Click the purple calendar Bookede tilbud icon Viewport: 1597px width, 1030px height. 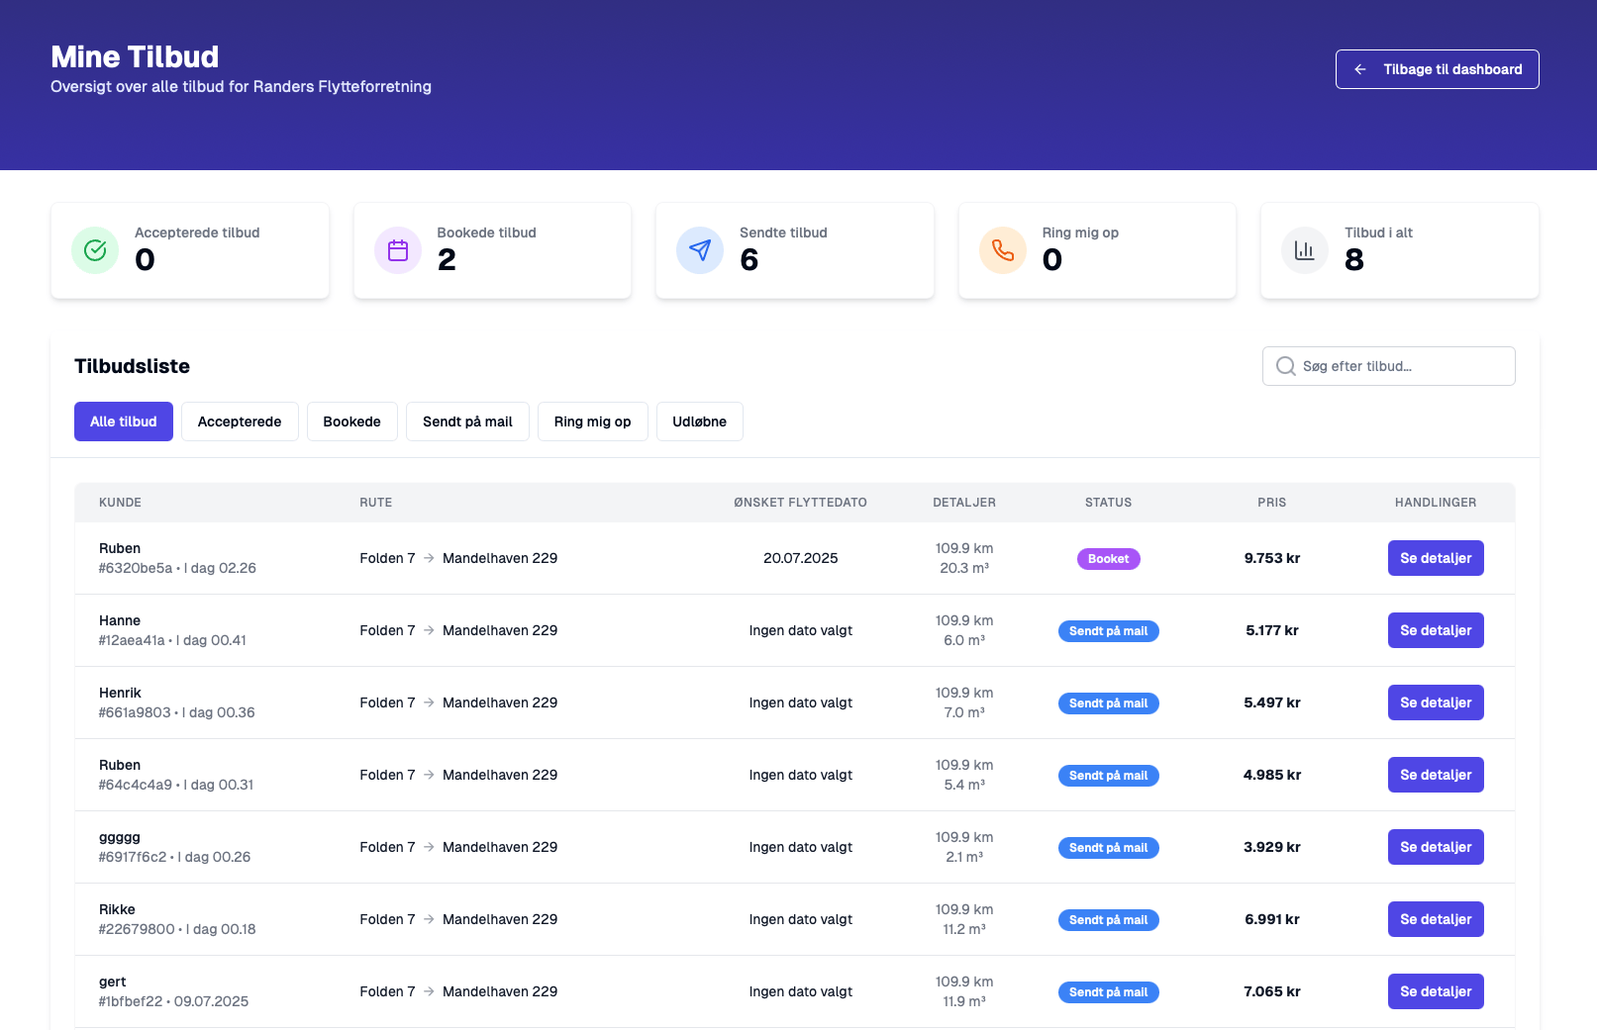[x=398, y=250]
